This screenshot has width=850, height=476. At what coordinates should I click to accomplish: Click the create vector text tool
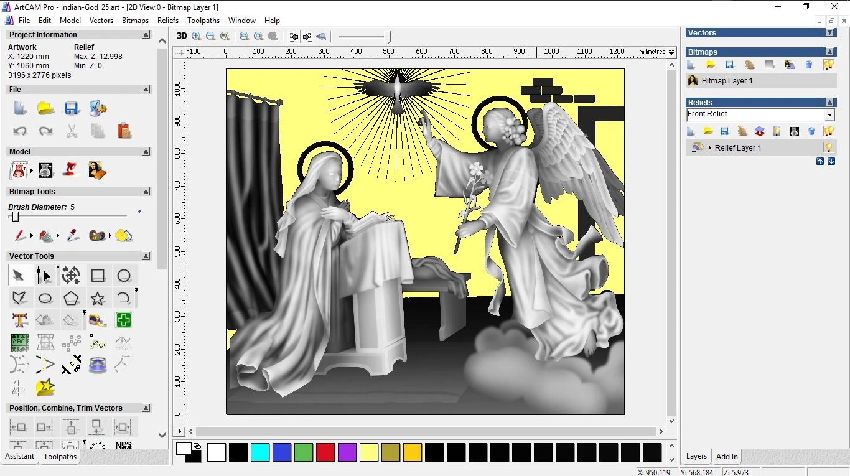coord(19,320)
